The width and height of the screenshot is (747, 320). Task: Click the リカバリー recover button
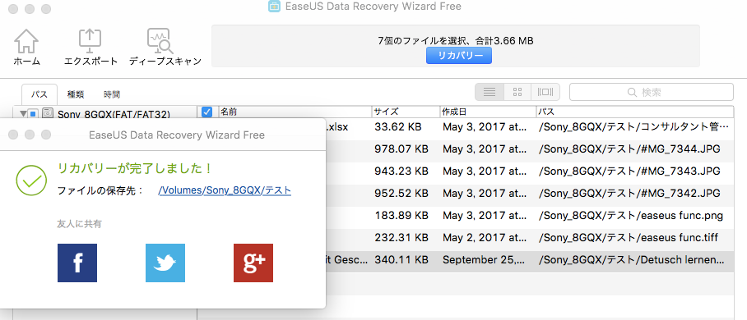coord(459,56)
